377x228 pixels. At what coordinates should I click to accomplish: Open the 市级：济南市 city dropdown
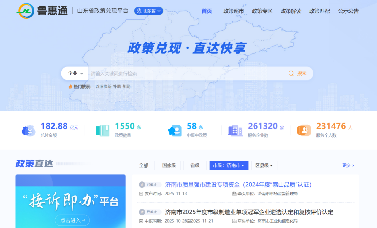coord(229,165)
